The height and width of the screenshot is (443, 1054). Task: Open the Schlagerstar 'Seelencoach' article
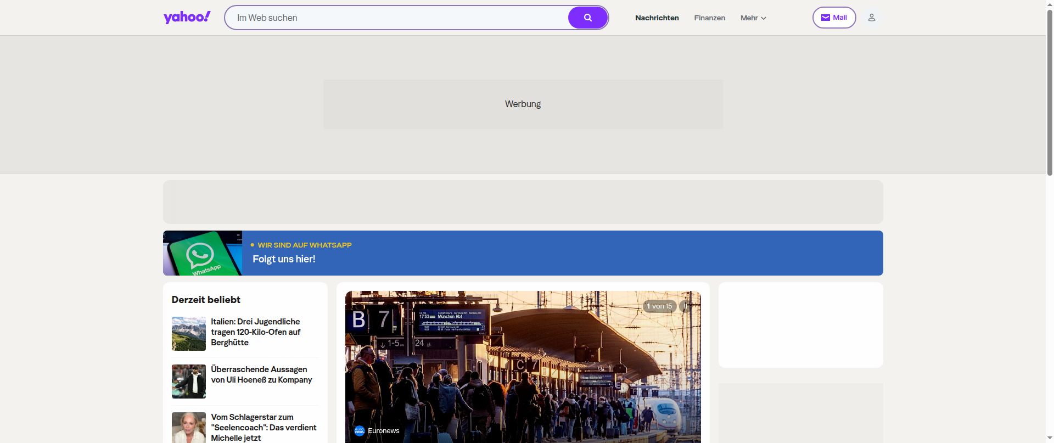point(263,428)
